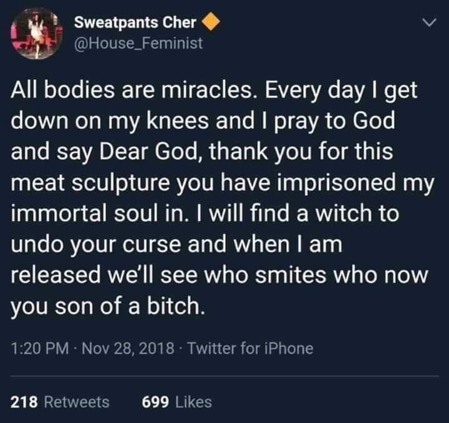
Task: View the Likes label list
Action: (193, 402)
